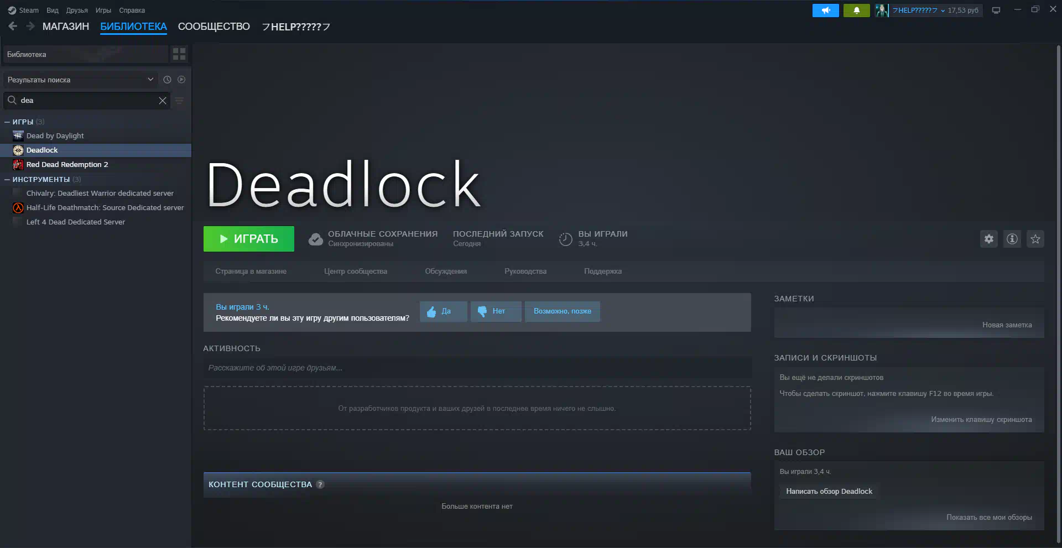
Task: Open the Друзья menu
Action: click(x=77, y=11)
